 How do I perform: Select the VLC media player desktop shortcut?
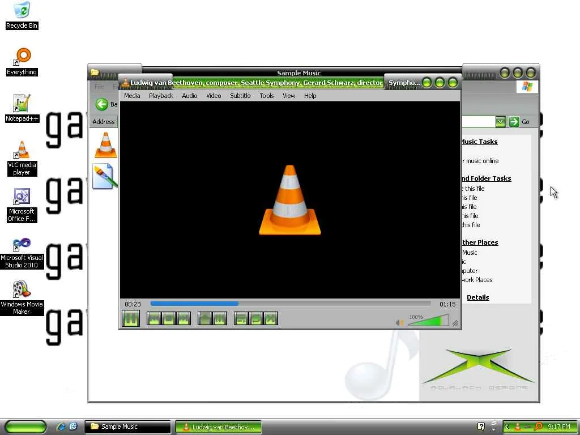tap(22, 159)
